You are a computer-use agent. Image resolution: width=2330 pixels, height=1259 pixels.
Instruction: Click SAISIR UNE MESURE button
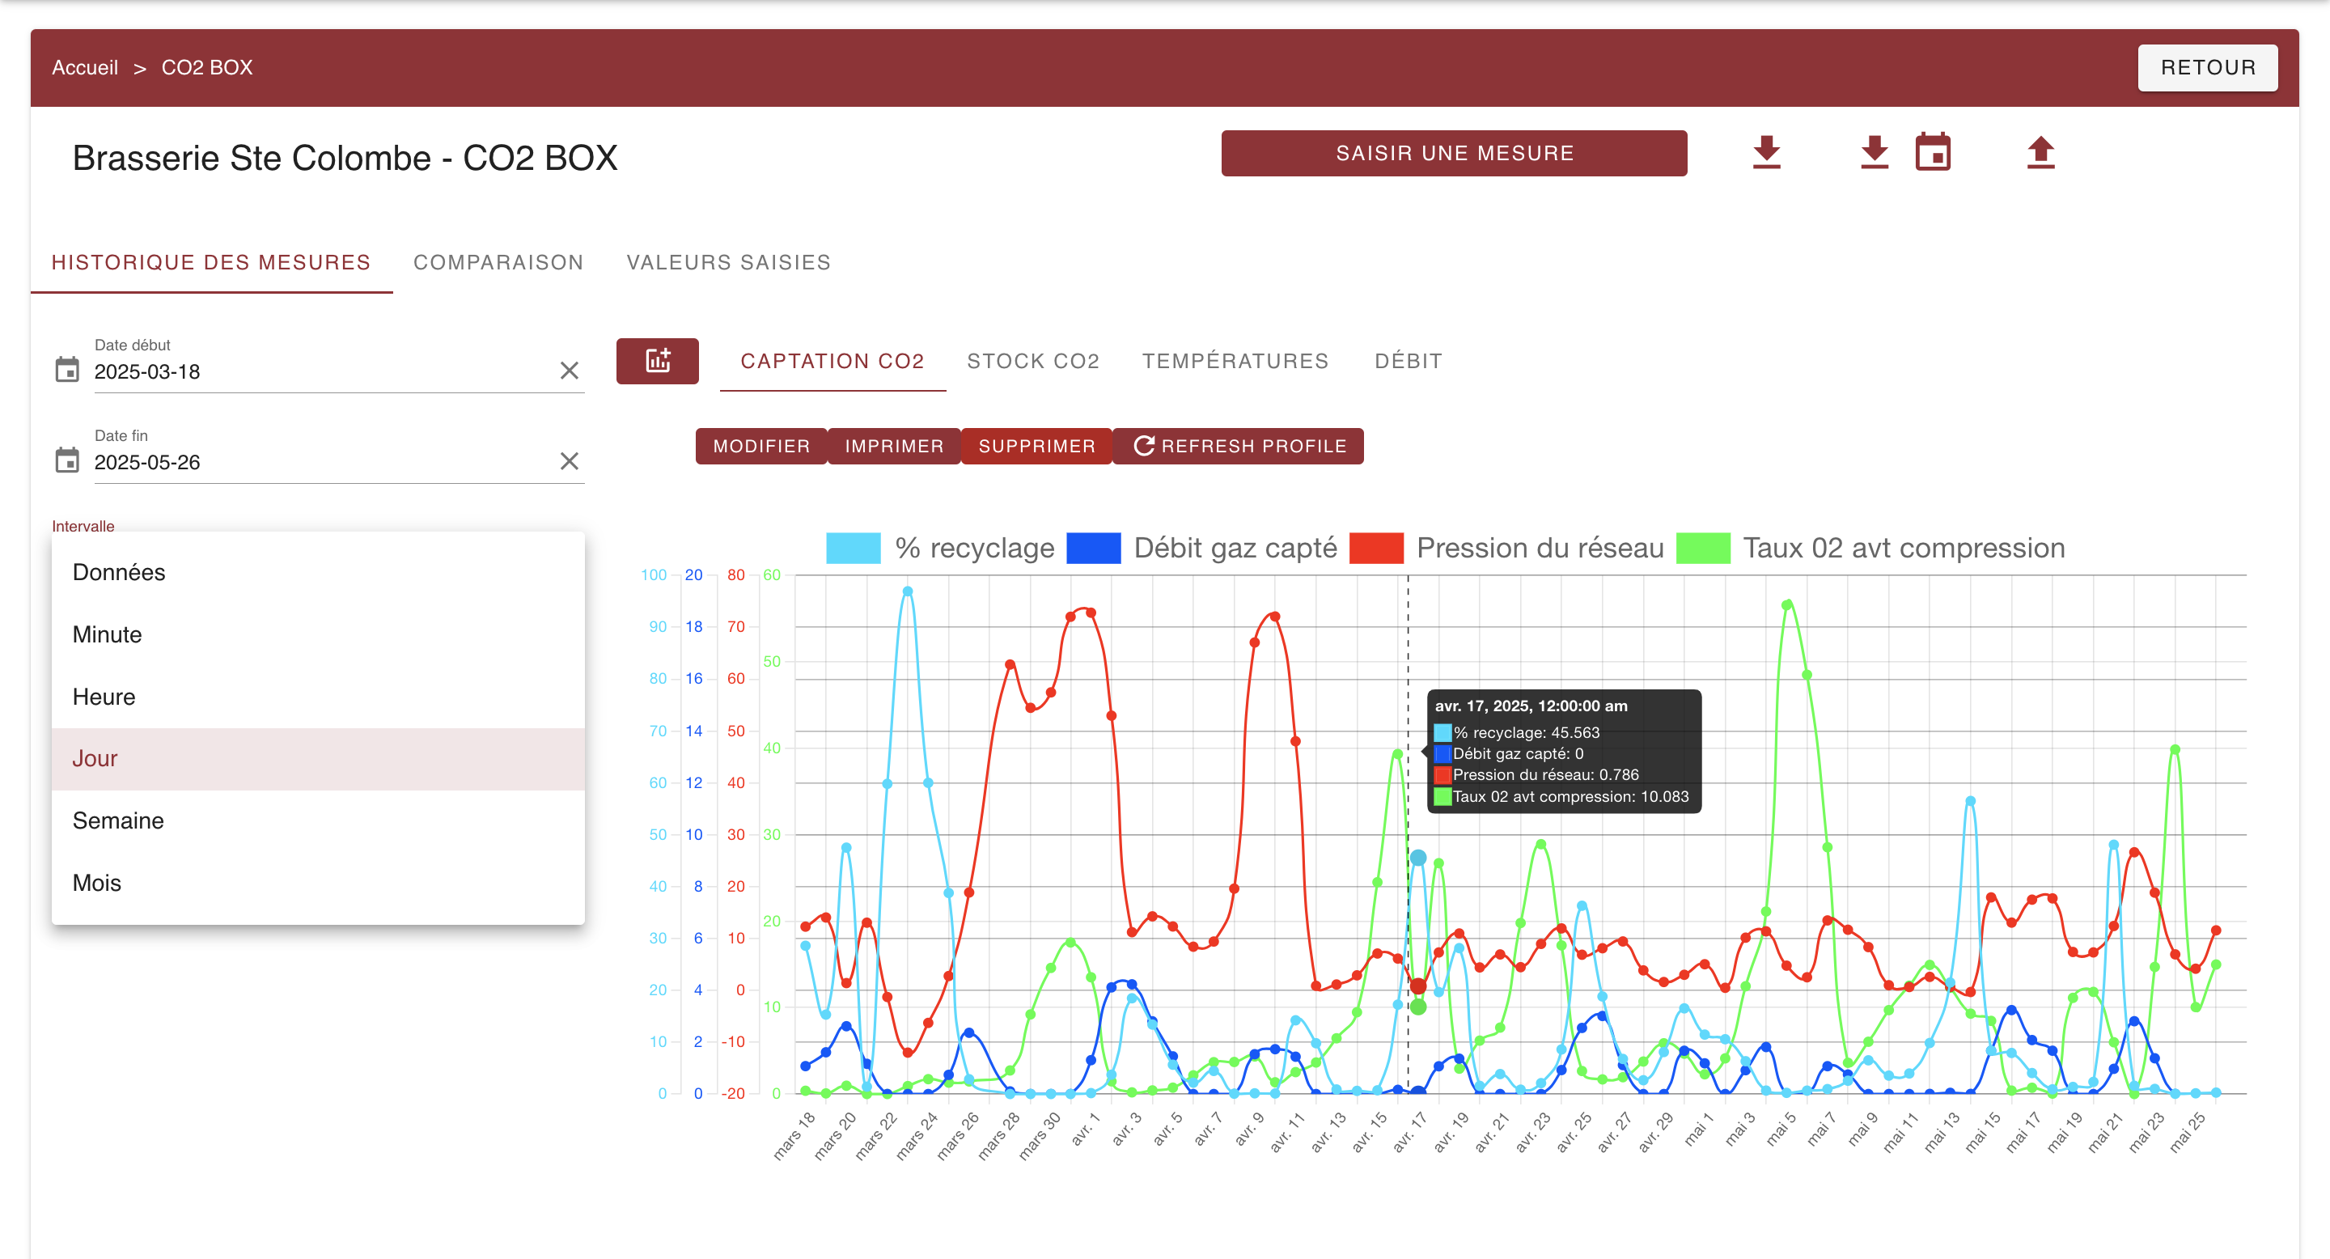[1454, 153]
